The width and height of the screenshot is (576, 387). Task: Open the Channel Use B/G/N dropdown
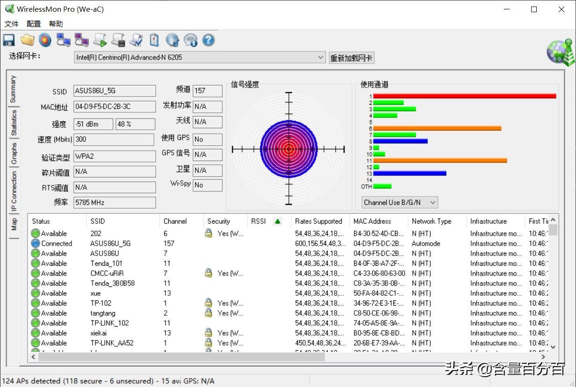[x=433, y=202]
